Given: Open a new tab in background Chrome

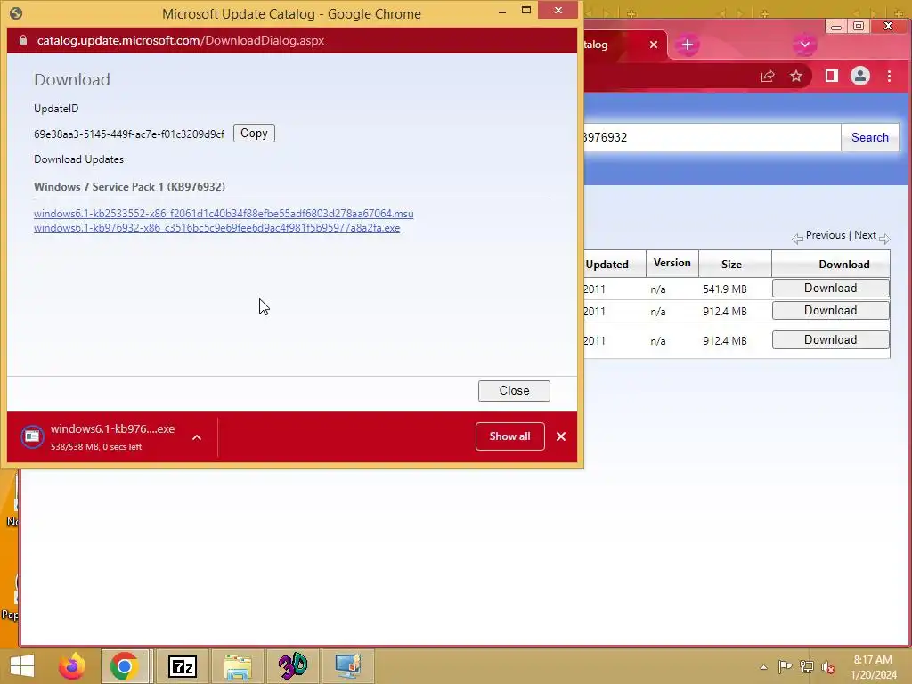Looking at the screenshot, I should [687, 45].
